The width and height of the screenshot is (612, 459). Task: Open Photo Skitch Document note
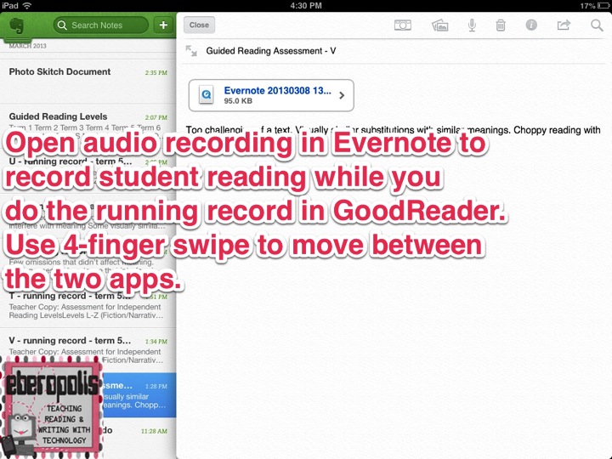click(x=88, y=82)
